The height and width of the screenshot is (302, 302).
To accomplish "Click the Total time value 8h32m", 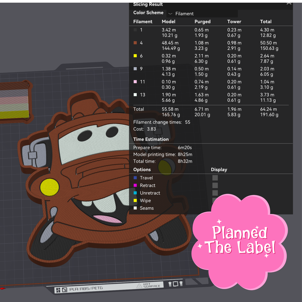I will click(185, 161).
